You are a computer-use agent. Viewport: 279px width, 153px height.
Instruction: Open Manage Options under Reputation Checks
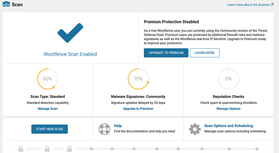228,109
